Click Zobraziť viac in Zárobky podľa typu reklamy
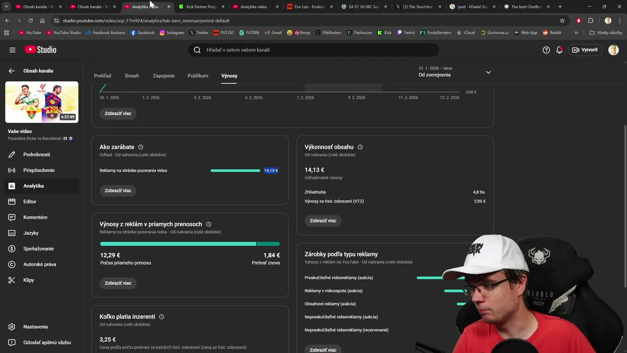The height and width of the screenshot is (353, 627). [323, 350]
